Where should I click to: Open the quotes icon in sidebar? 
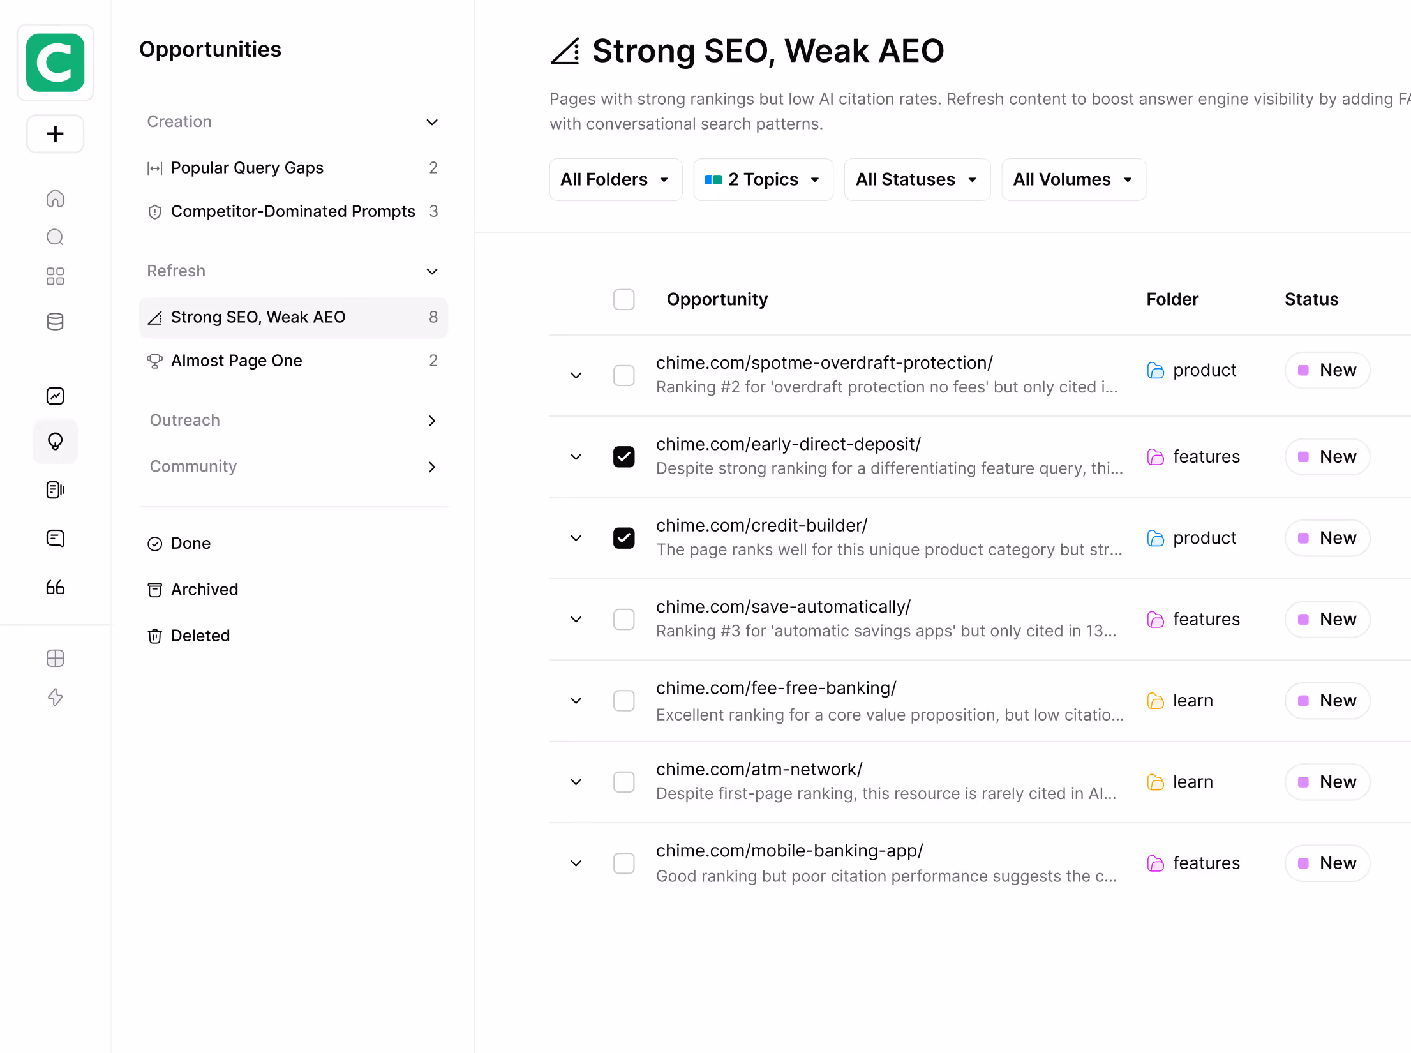pos(56,587)
